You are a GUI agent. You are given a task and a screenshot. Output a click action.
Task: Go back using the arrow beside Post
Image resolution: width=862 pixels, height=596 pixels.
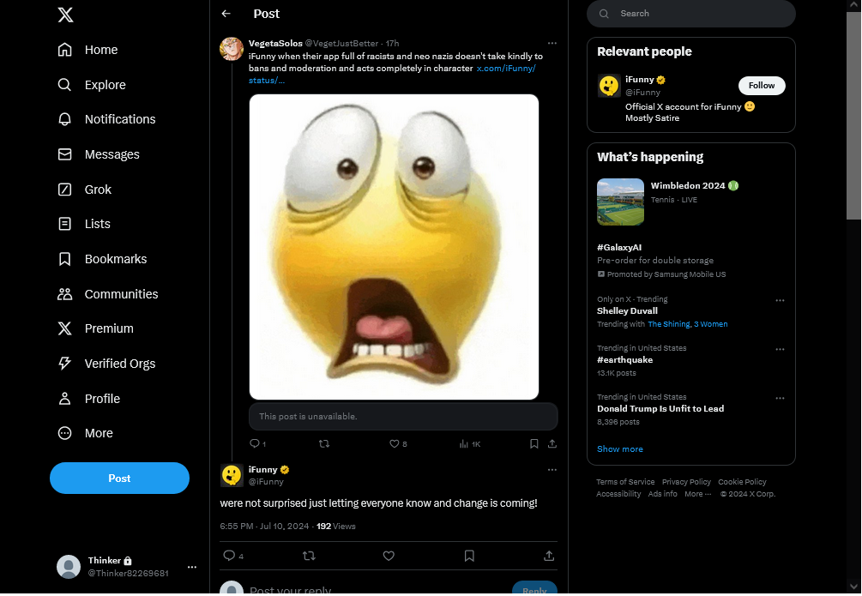[x=226, y=14]
